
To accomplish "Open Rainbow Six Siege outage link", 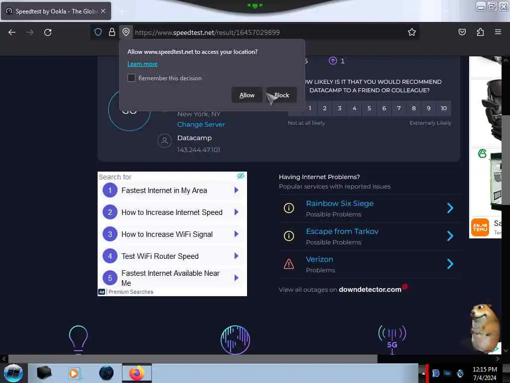I will click(340, 203).
